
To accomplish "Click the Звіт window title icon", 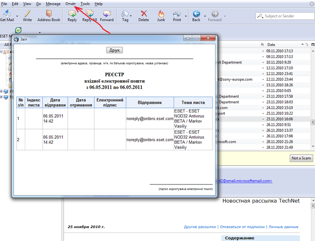I will point(16,39).
